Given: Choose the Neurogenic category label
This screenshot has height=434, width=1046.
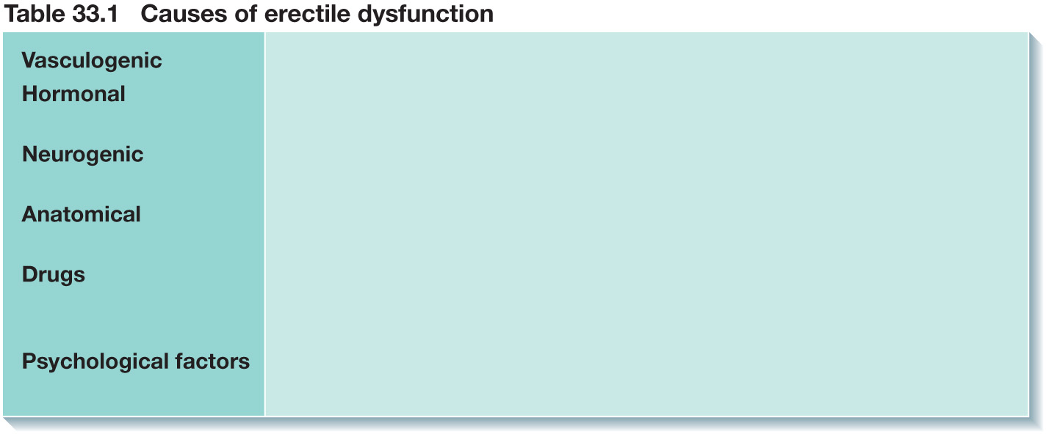Looking at the screenshot, I should (82, 155).
